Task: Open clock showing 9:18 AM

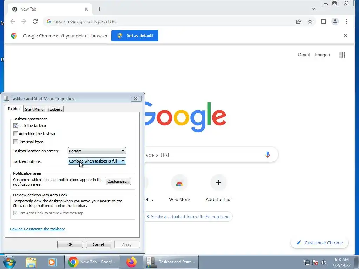Action: pyautogui.click(x=341, y=262)
